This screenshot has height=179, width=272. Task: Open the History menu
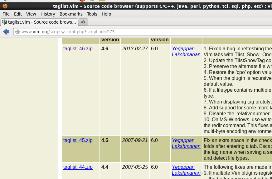(x=48, y=14)
